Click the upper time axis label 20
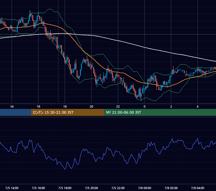 (x=91, y=107)
